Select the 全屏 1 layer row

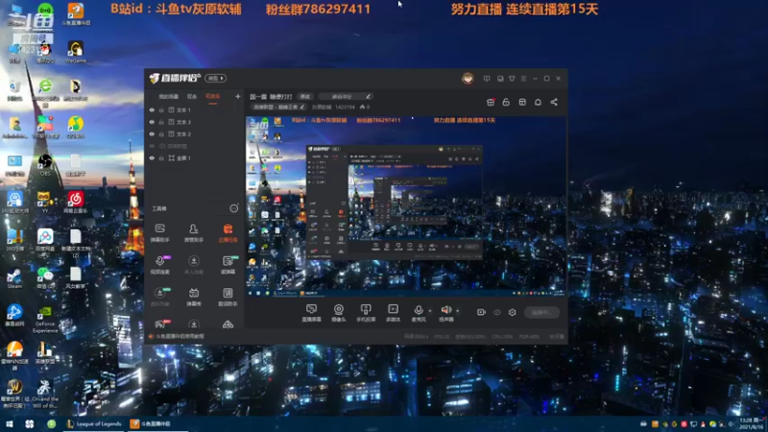click(x=195, y=158)
